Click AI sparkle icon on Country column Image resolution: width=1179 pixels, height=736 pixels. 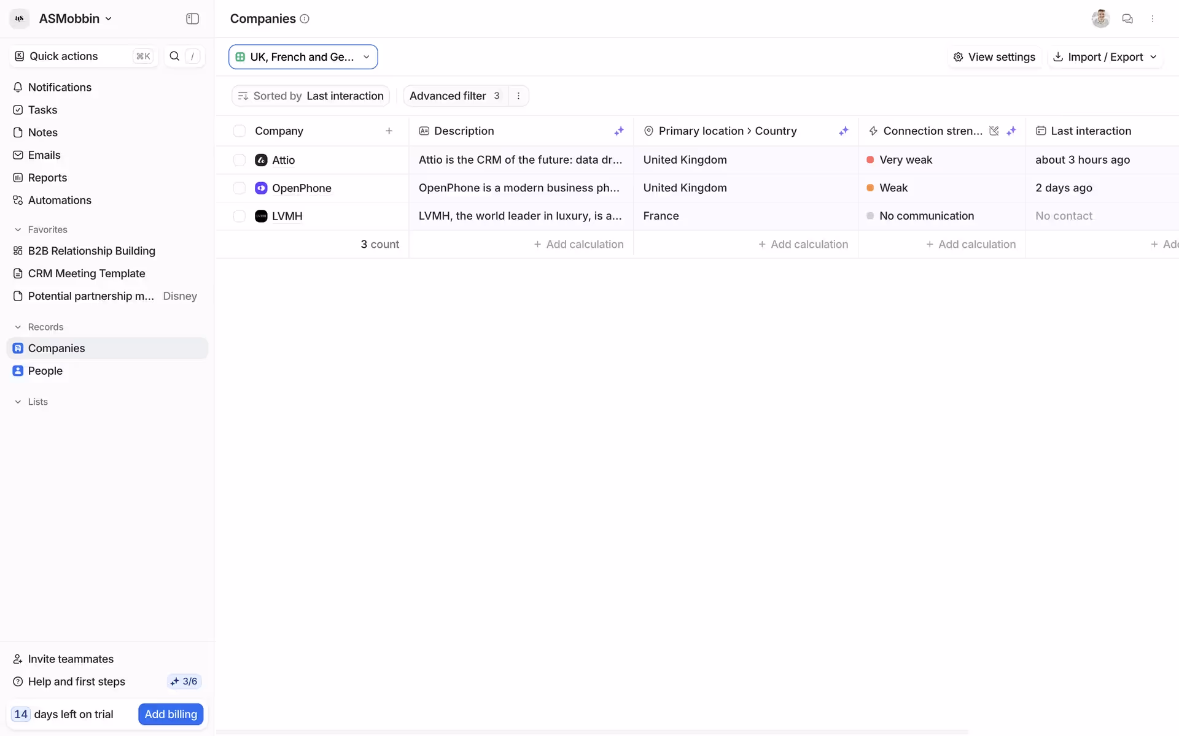(x=844, y=131)
